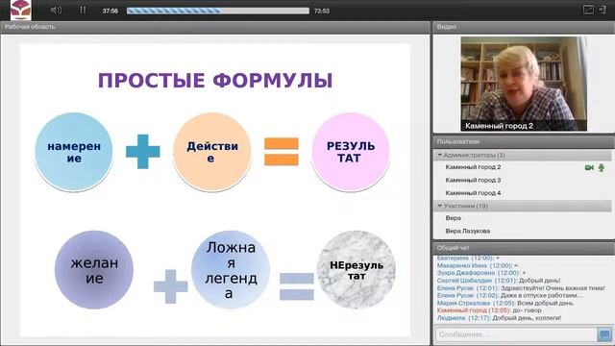Click Сергей Шабалдин chat name
Viewport: 615px width, 346px height.
coord(464,281)
